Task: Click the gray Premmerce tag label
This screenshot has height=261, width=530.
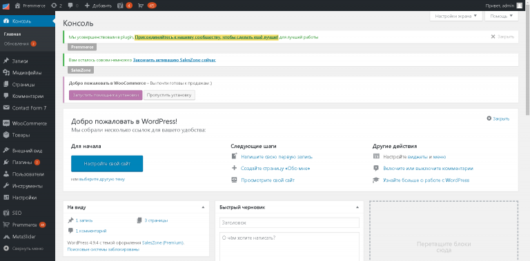Action: [82, 48]
